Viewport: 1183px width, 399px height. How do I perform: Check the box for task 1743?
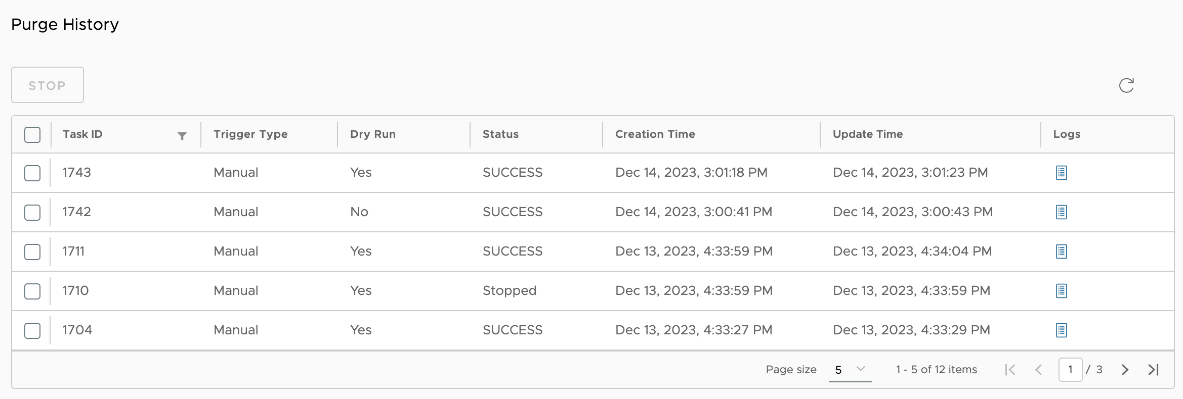[32, 173]
